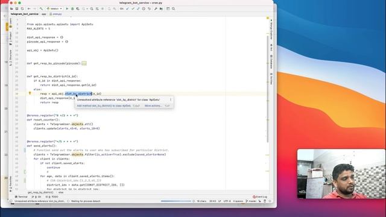Click the background process progress bar
The height and width of the screenshot is (217, 386).
tap(176, 201)
